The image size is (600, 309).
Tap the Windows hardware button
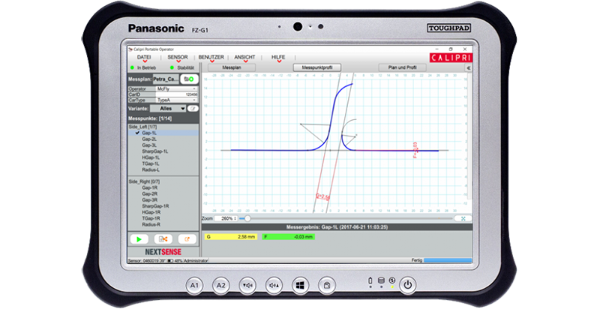tap(301, 285)
